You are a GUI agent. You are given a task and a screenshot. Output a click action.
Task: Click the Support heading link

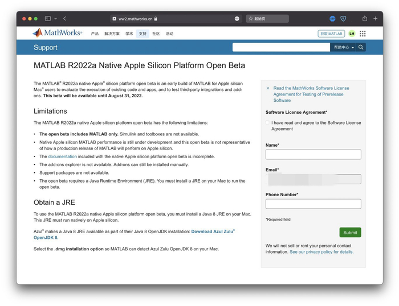46,47
